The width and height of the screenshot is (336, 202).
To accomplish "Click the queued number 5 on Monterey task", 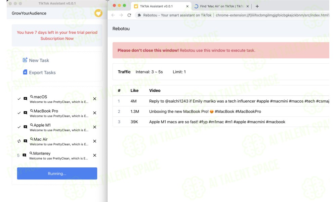I will click(18, 156).
